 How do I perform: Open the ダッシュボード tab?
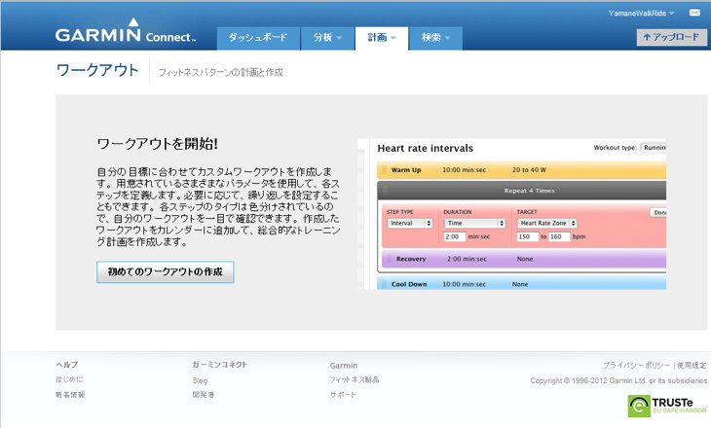tap(258, 38)
